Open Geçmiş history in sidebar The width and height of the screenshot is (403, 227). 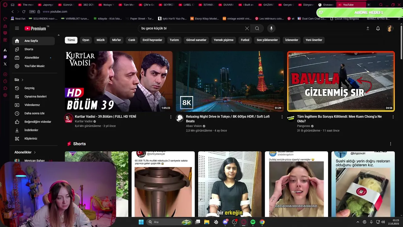click(33, 88)
